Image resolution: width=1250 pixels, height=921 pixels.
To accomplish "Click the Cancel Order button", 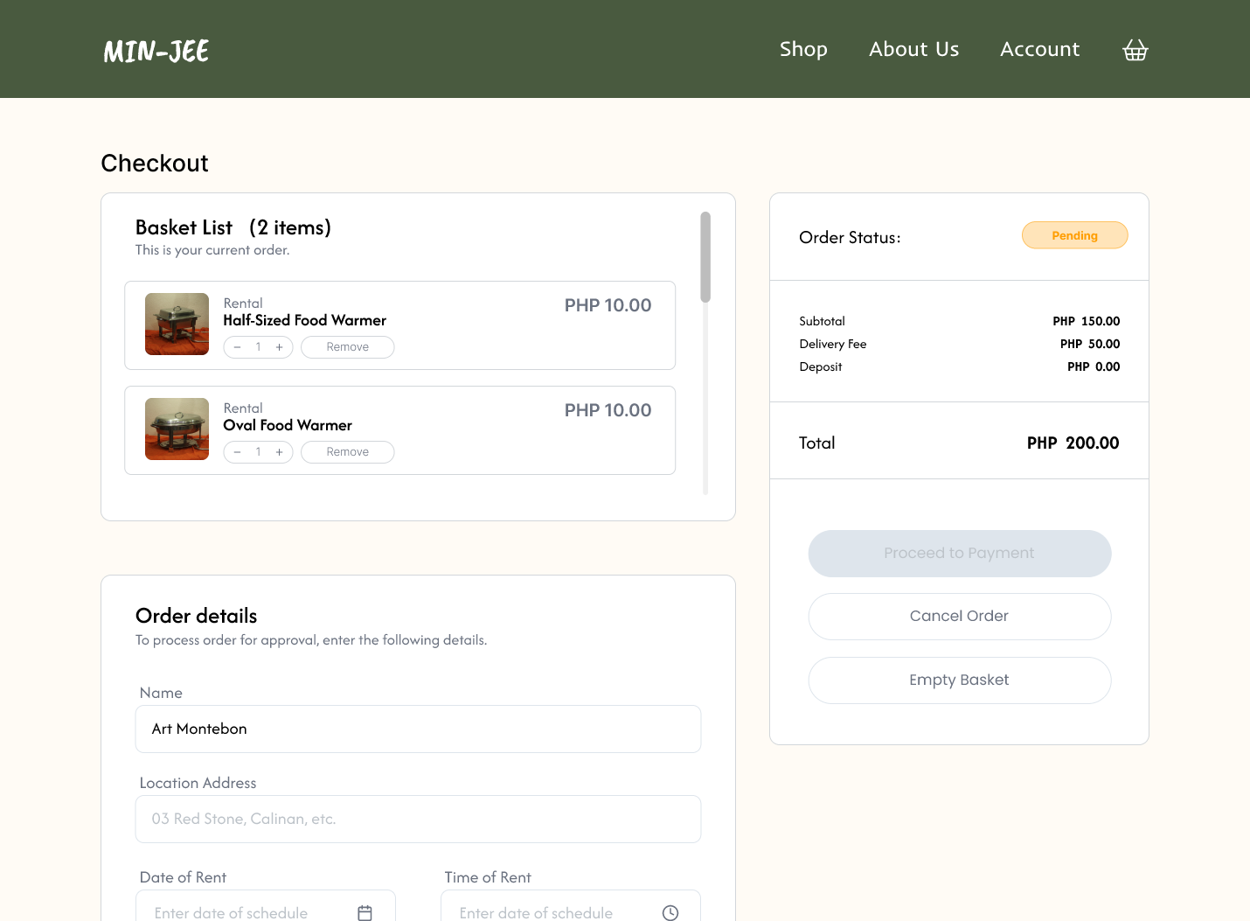I will [959, 617].
